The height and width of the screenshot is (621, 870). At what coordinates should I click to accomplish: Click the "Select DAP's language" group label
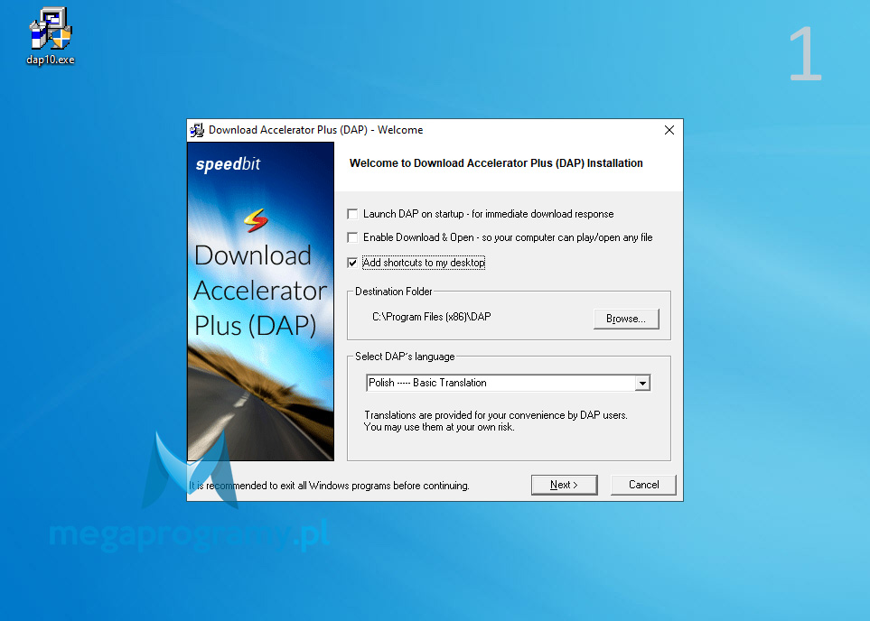click(x=405, y=357)
